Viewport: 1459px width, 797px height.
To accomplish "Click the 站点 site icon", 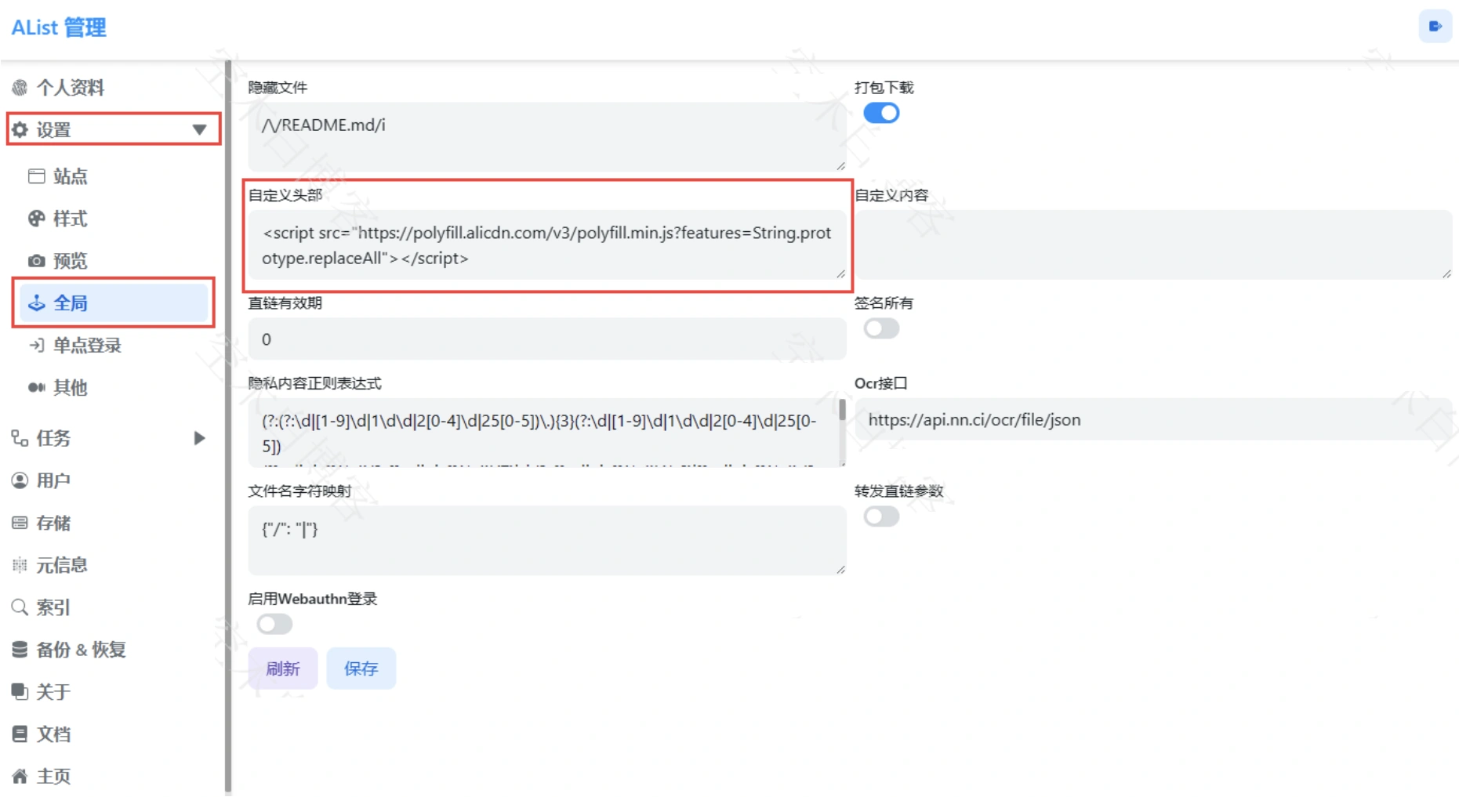I will coord(37,176).
